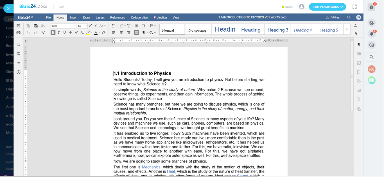Click the Replace icon at ribbon right
Screen dimensions: 384x177
tap(356, 26)
